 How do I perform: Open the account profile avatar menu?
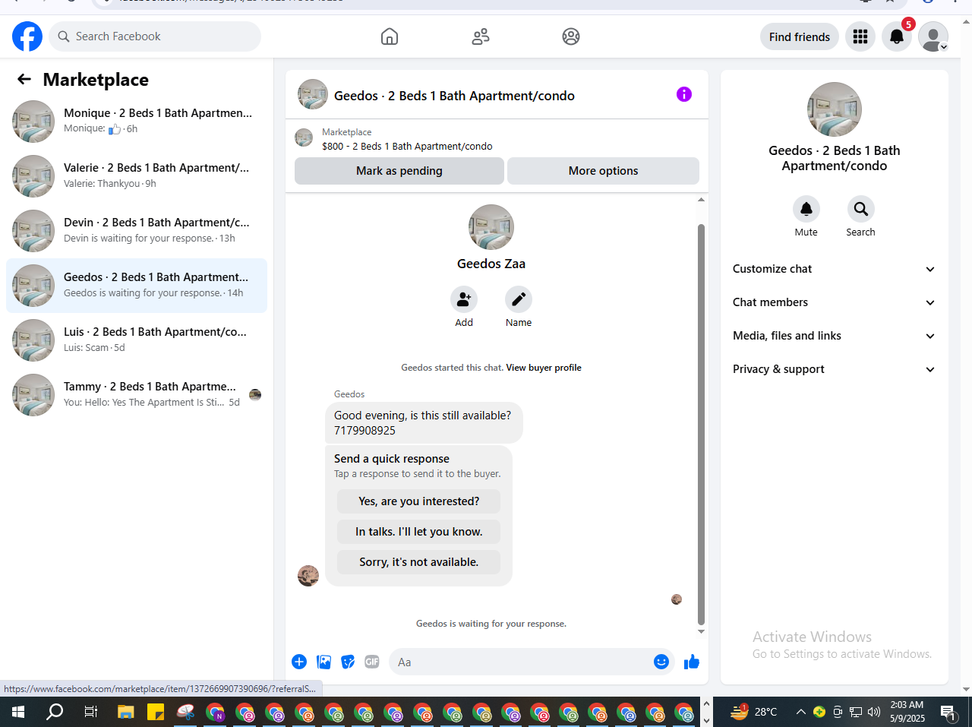pyautogui.click(x=933, y=36)
